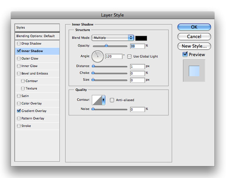Click the Angle dial control

click(x=97, y=56)
